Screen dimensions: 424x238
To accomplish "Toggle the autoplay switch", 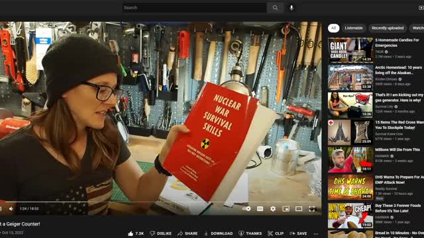I will tap(246, 209).
